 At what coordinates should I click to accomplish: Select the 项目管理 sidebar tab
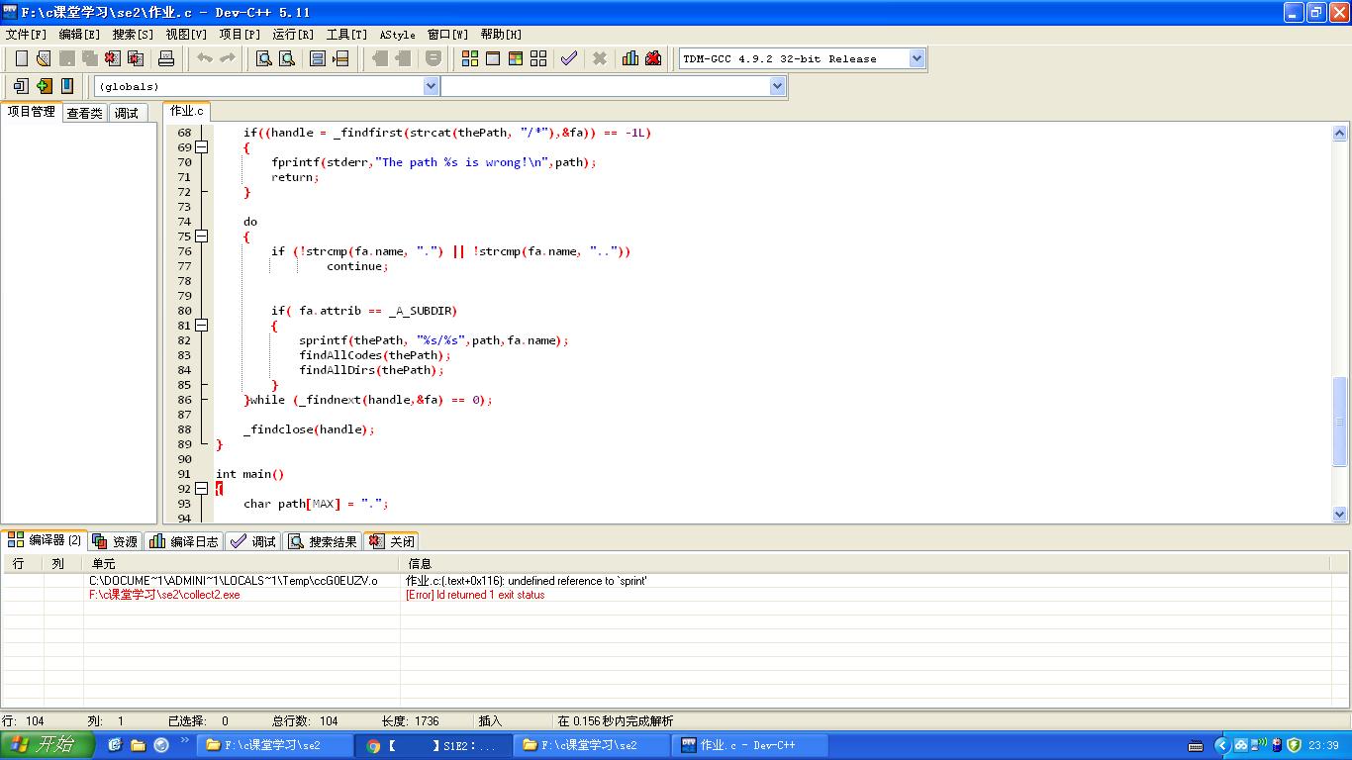(x=32, y=112)
